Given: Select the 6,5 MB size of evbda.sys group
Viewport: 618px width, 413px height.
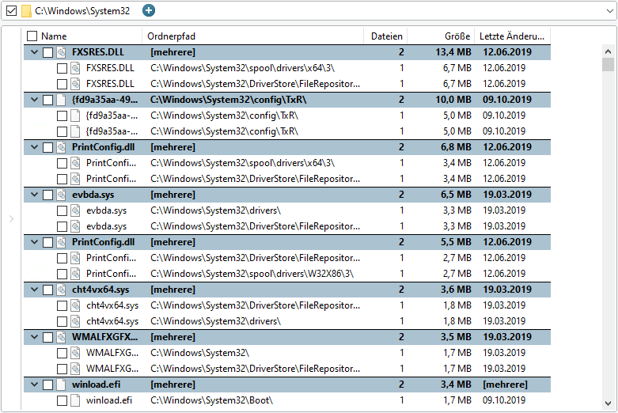Looking at the screenshot, I should click(x=456, y=195).
